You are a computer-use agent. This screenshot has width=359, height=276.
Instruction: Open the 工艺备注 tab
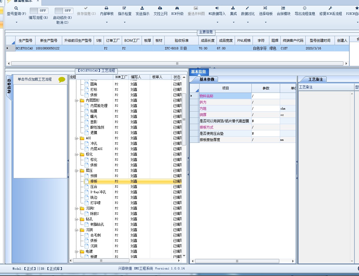316,80
